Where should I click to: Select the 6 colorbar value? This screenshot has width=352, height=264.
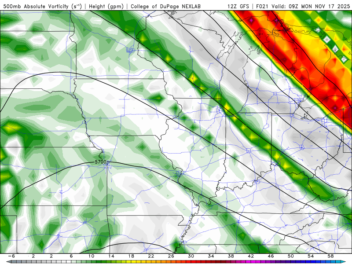(71, 256)
